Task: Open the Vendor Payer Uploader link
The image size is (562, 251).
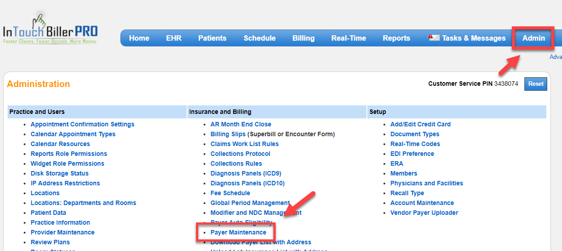Action: tap(424, 213)
